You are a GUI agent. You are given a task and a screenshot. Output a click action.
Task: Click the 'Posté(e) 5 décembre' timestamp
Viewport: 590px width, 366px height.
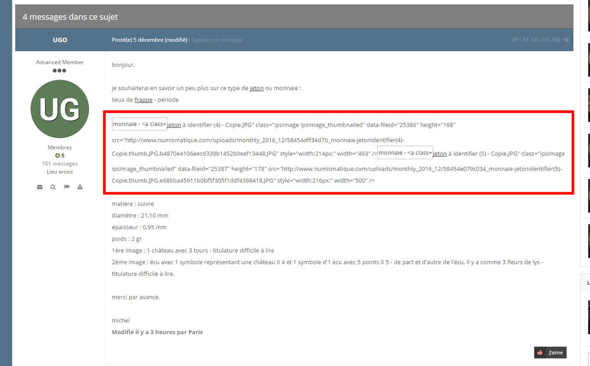pyautogui.click(x=149, y=40)
